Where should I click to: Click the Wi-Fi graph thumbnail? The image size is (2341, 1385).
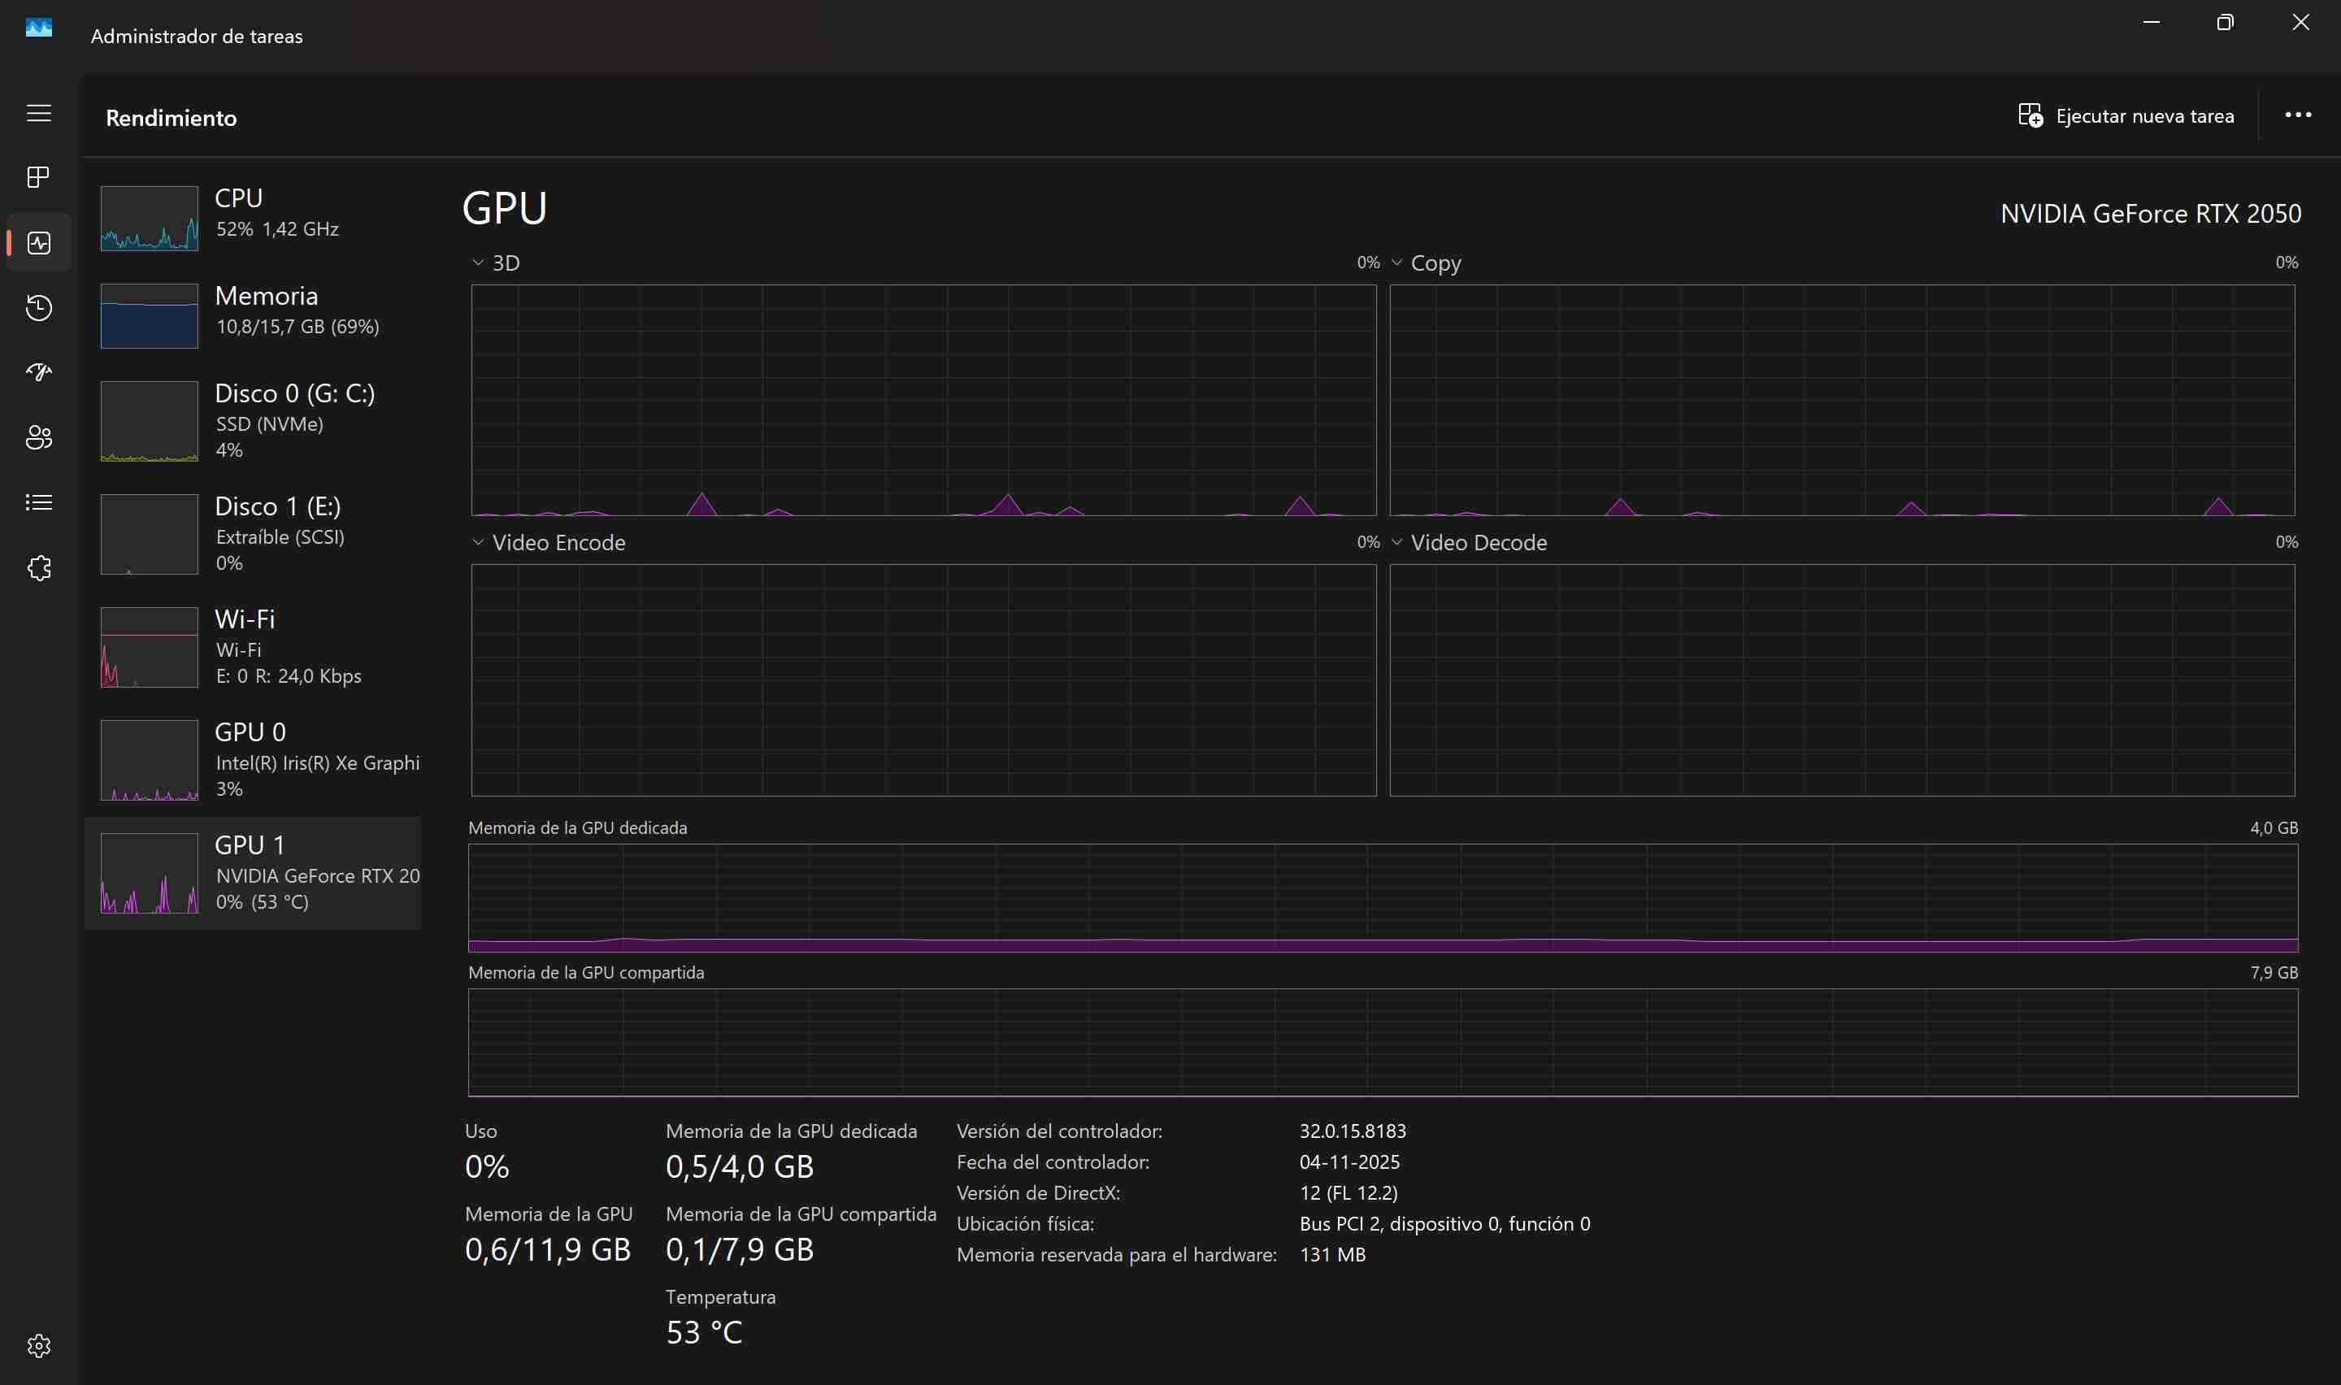coord(150,647)
